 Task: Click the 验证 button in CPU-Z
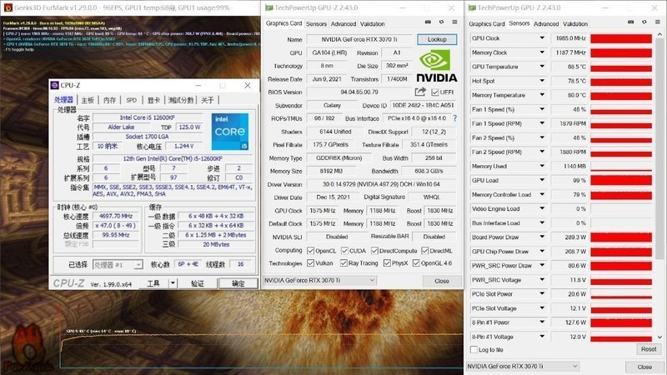(x=198, y=283)
